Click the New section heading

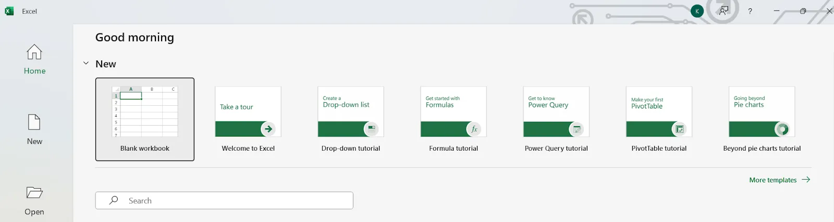106,64
